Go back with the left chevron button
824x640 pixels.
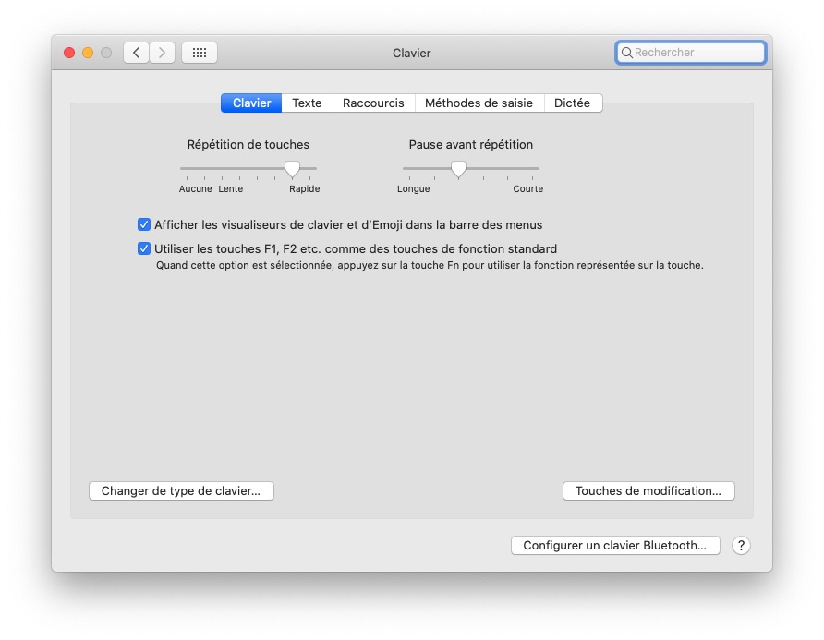[x=136, y=53]
